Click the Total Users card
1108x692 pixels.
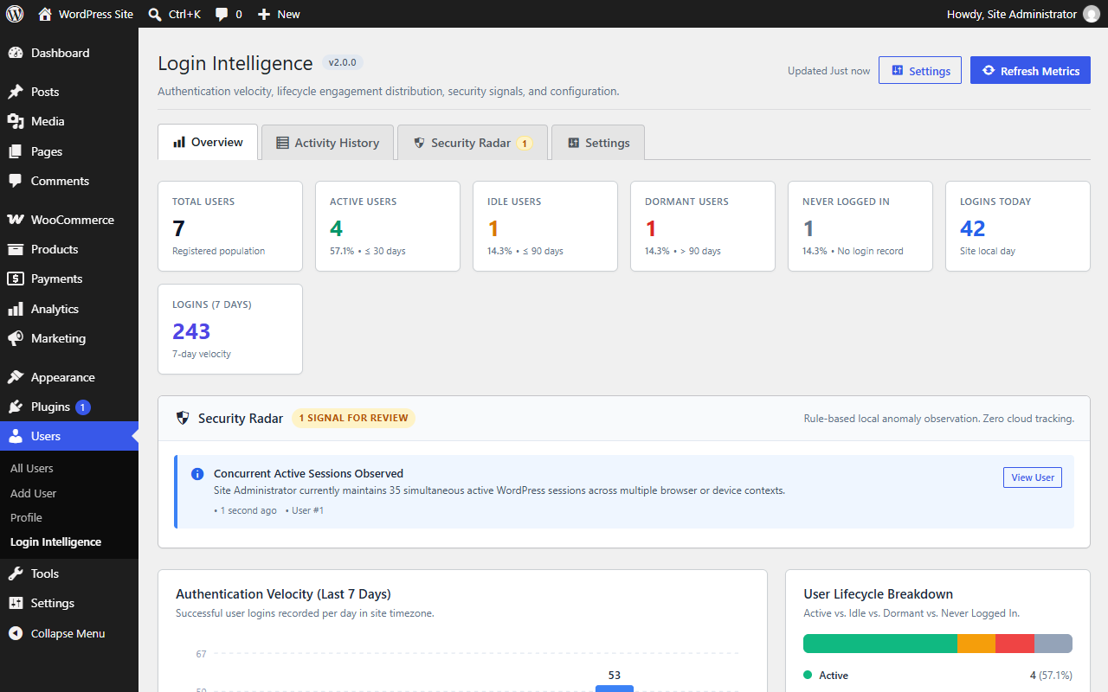tap(230, 226)
